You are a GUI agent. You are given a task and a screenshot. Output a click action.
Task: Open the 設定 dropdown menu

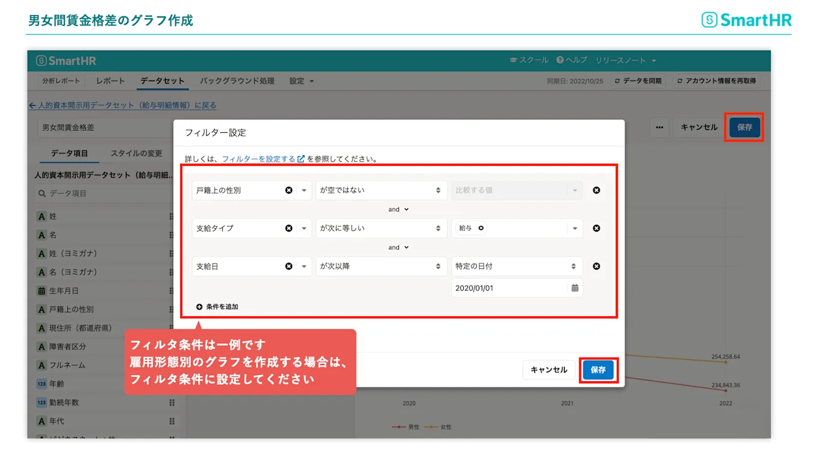pyautogui.click(x=302, y=81)
